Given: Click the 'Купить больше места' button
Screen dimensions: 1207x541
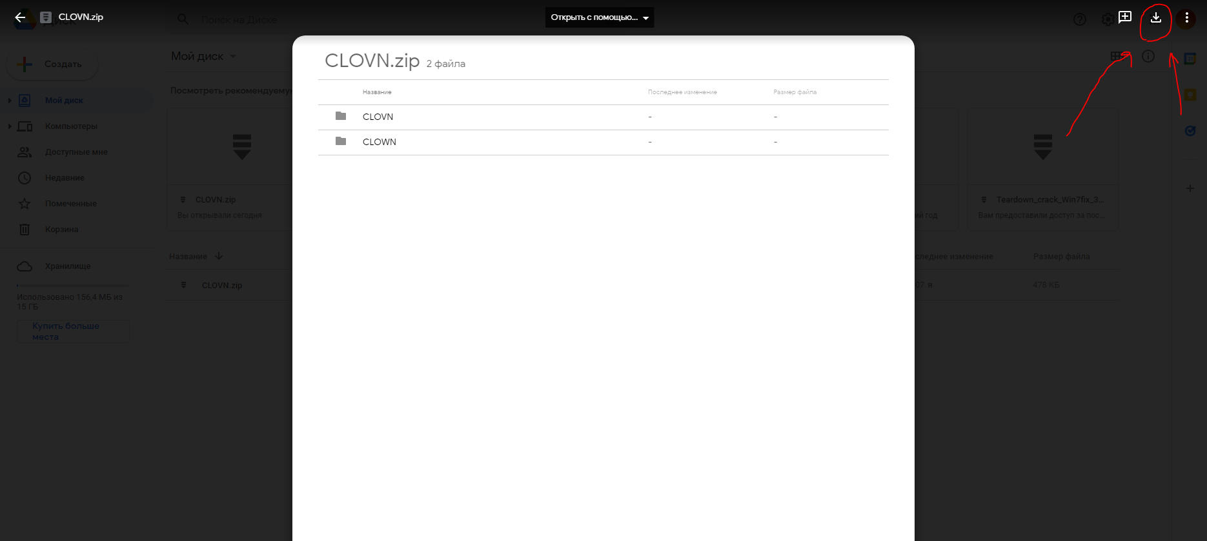Looking at the screenshot, I should (x=73, y=331).
